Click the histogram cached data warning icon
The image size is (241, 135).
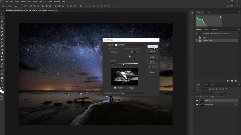(x=221, y=17)
